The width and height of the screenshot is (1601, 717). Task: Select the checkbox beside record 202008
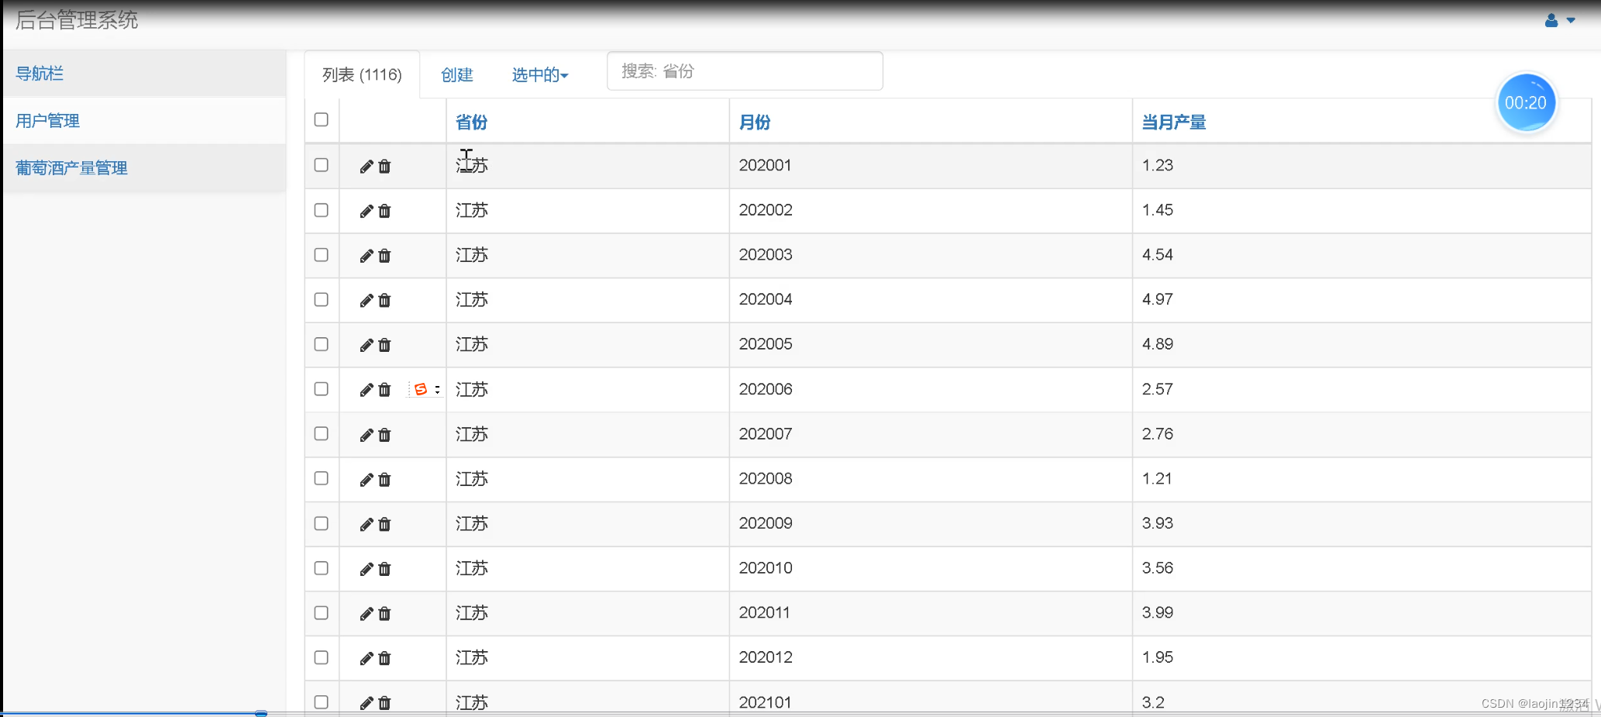322,479
